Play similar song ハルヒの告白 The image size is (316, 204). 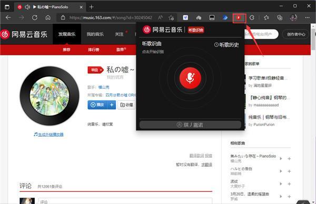[281, 171]
